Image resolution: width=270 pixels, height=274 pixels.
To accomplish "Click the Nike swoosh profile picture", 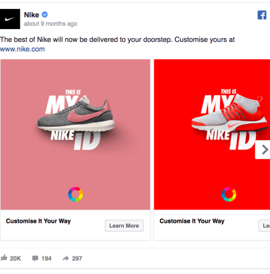I will [x=10, y=19].
